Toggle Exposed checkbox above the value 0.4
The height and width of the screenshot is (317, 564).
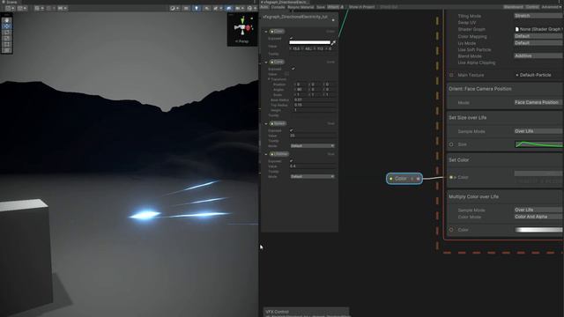pos(291,160)
